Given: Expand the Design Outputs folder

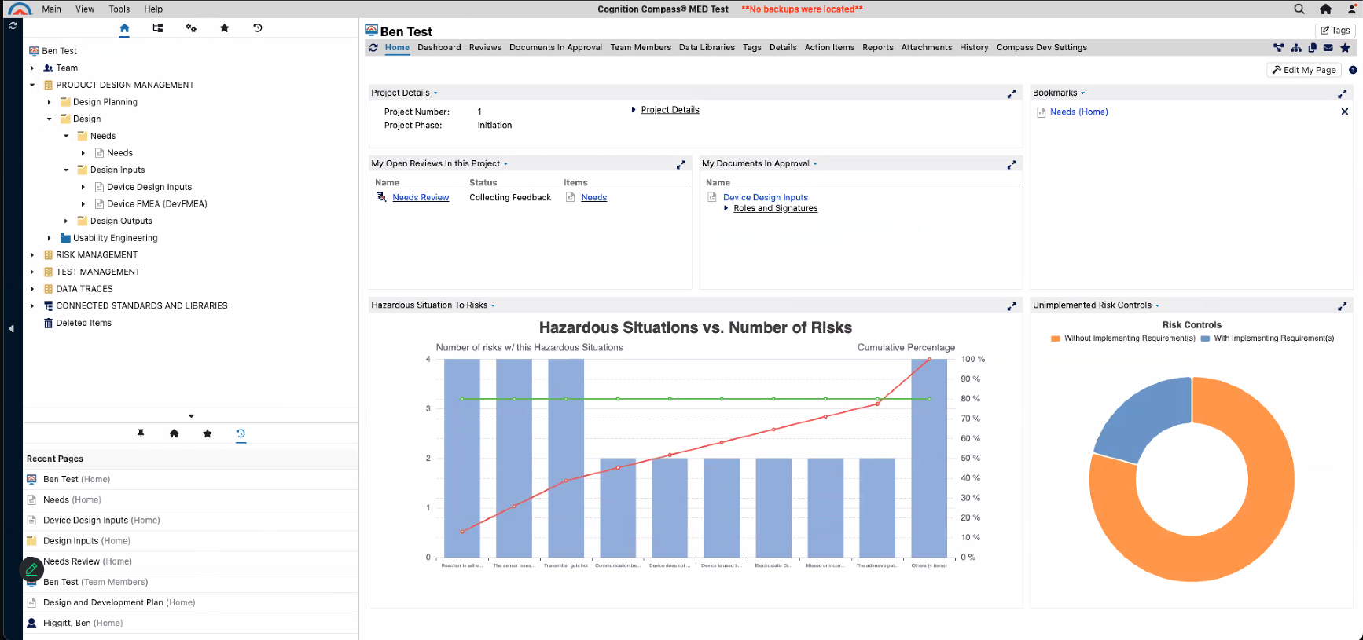Looking at the screenshot, I should [x=66, y=221].
